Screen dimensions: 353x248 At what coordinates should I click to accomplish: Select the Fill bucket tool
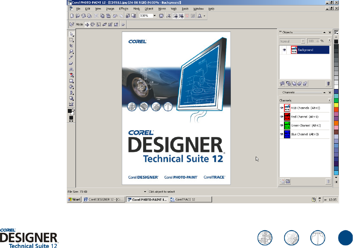click(x=71, y=87)
